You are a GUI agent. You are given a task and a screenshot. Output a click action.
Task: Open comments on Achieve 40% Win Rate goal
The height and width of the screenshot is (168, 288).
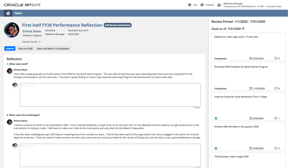click(277, 148)
